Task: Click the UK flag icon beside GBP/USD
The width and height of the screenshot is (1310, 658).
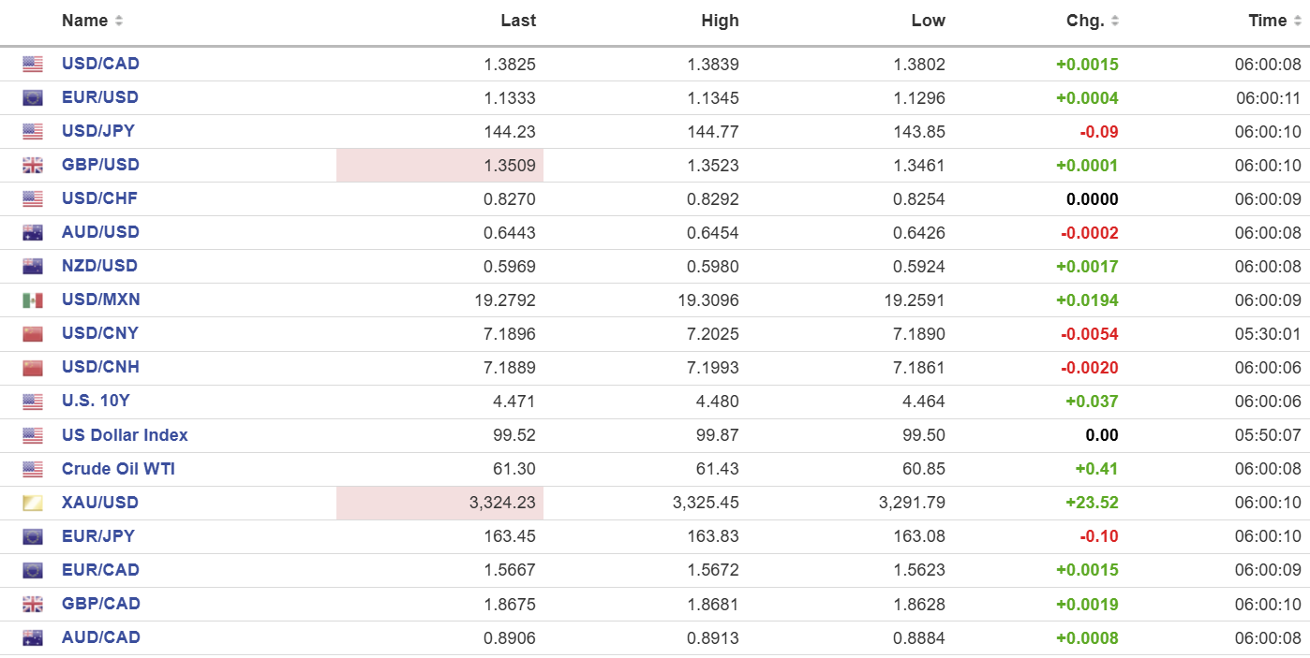Action: 33,166
